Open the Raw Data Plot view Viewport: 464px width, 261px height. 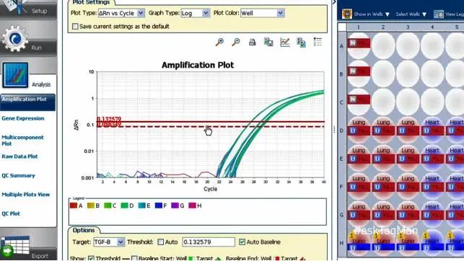[19, 156]
